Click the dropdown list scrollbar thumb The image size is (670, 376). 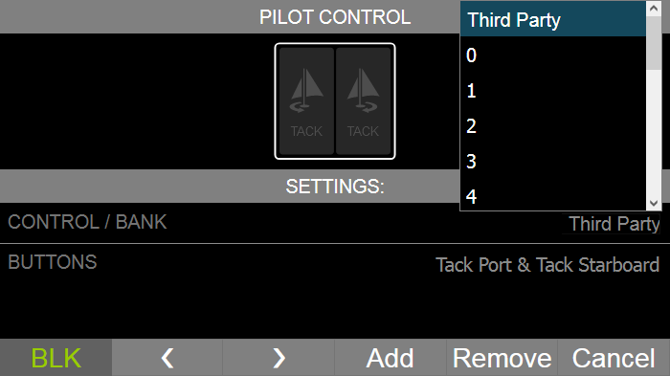(654, 43)
